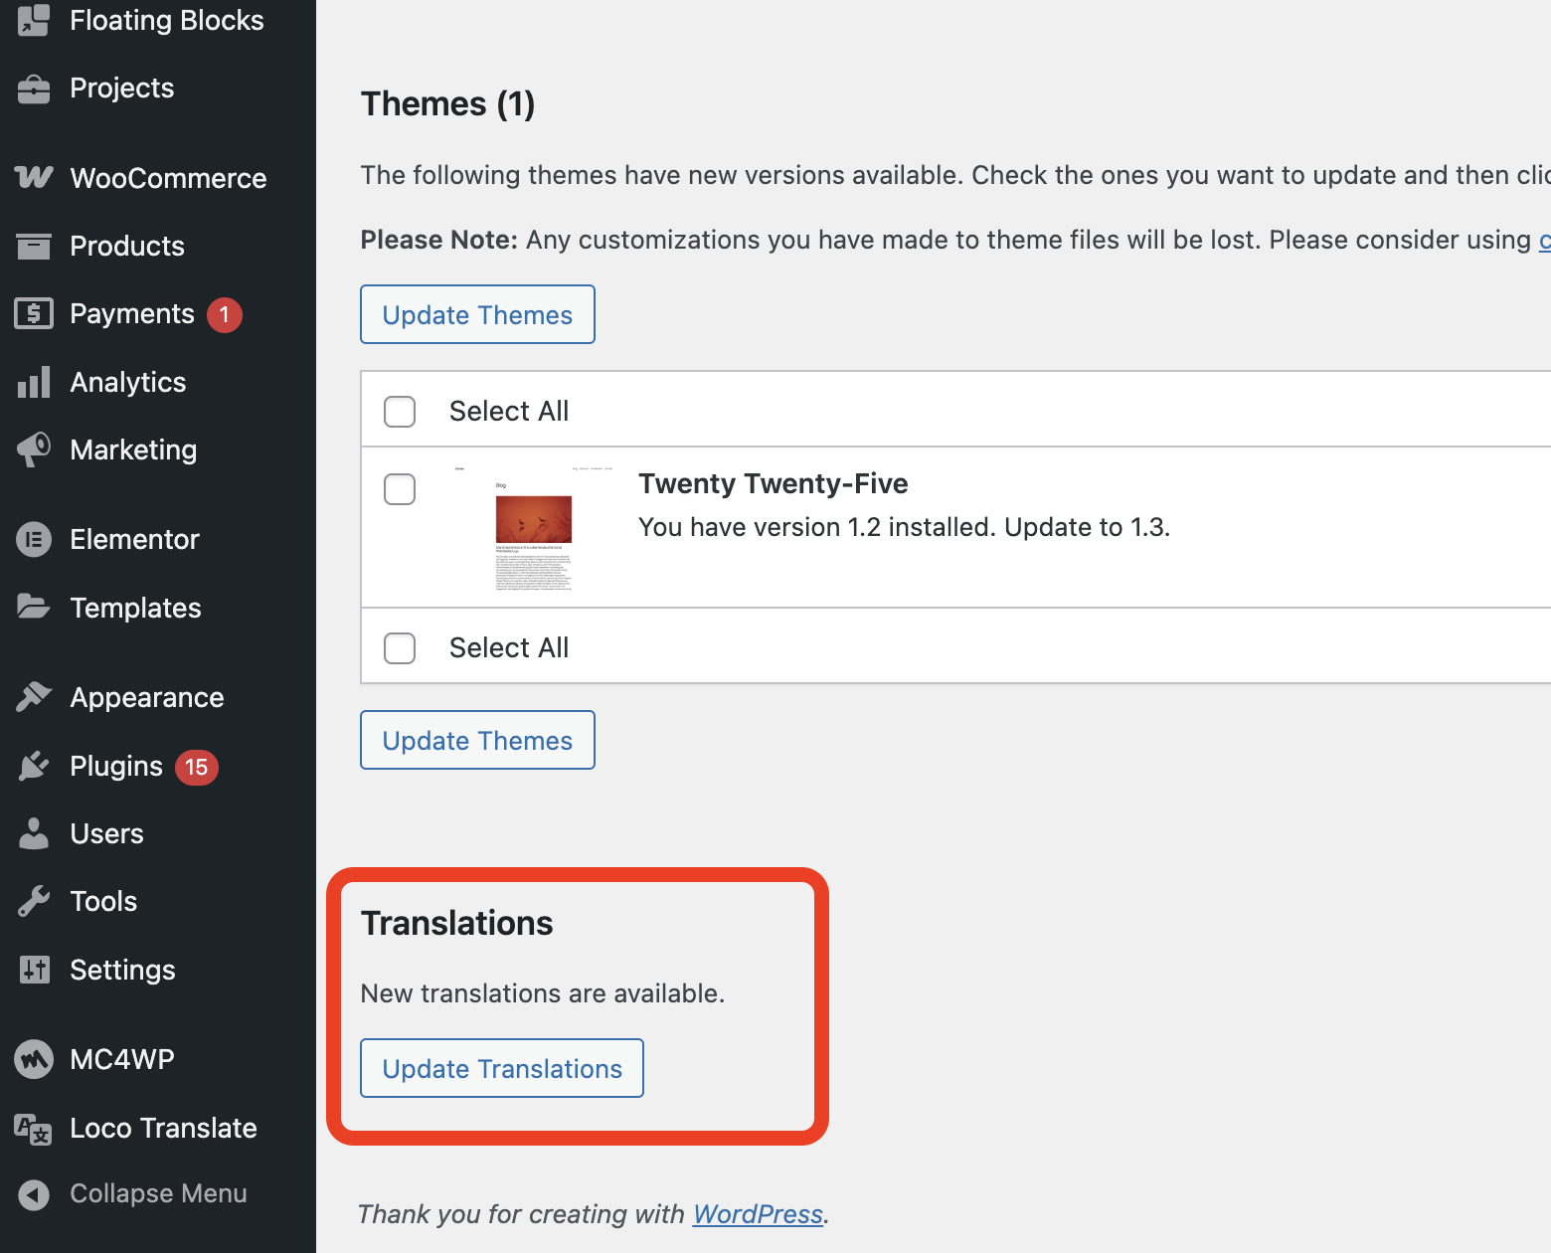
Task: Click the WooCommerce logo icon in sidebar
Action: pos(34,178)
